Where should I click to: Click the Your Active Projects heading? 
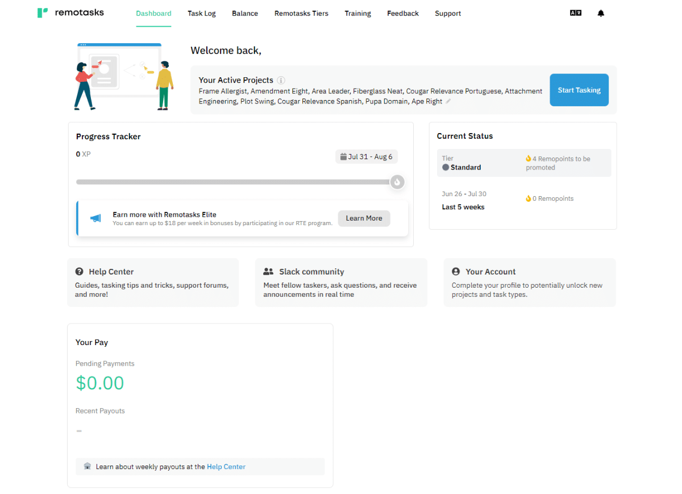pos(236,80)
